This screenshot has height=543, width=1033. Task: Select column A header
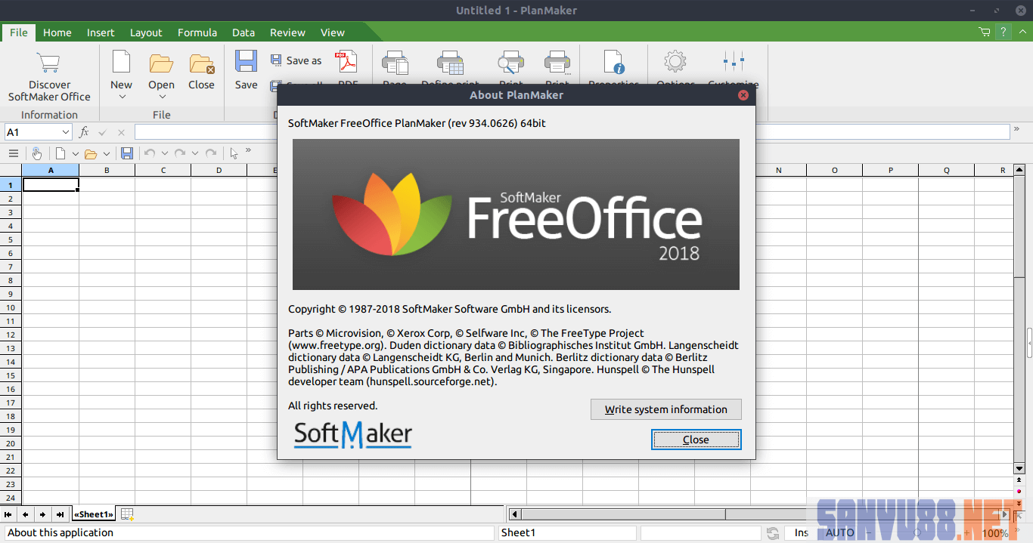(51, 170)
